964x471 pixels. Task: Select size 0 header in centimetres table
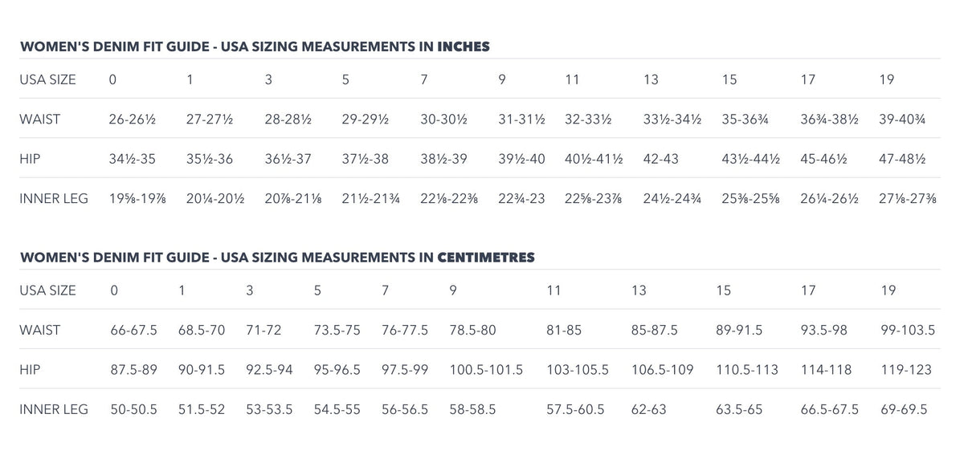tap(113, 290)
